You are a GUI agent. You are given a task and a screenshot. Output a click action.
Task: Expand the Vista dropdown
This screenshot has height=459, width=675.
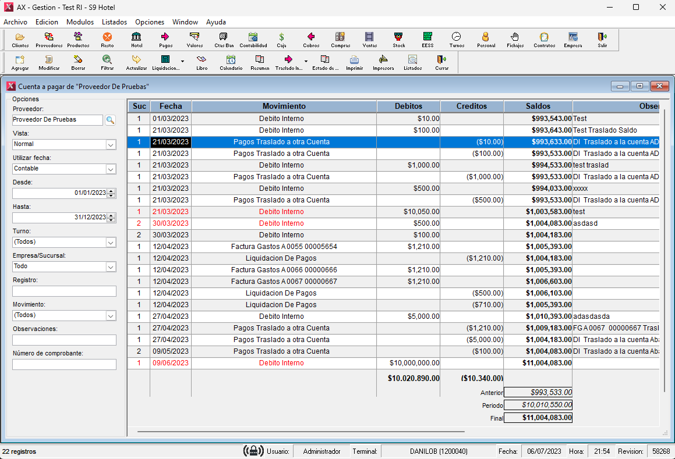(111, 144)
